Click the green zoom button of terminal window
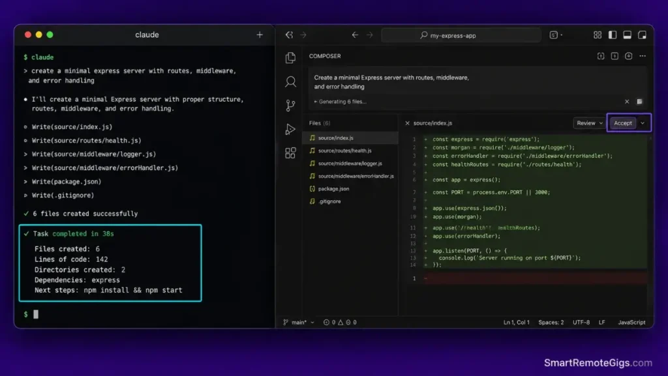 [50, 35]
